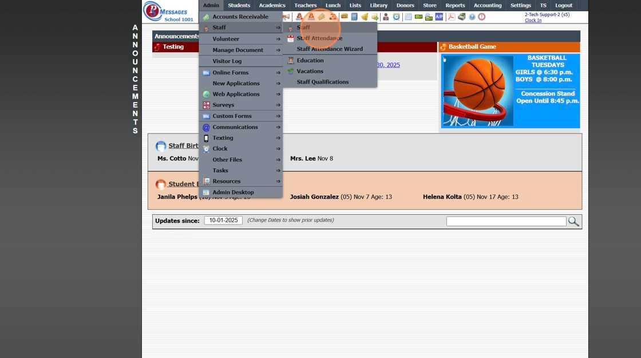The image size is (641, 358).
Task: Click the Student Birthdays cake icon
Action: (161, 184)
